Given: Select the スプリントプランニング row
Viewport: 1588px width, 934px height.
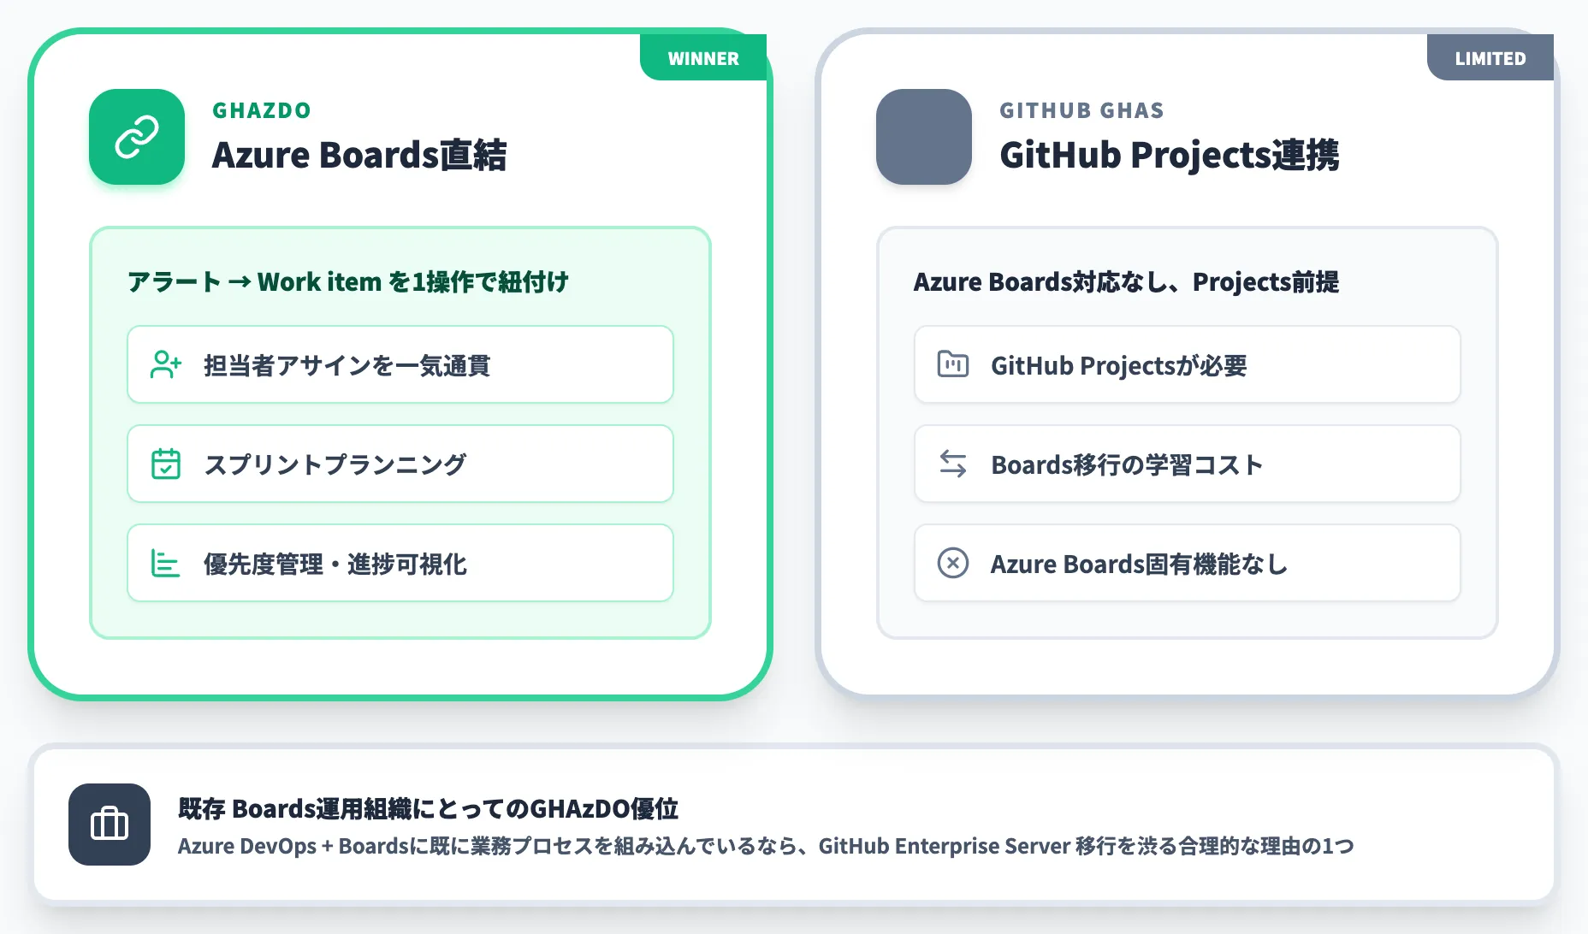Looking at the screenshot, I should [x=400, y=464].
